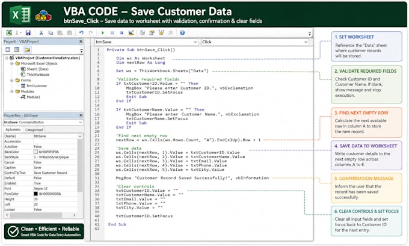The image size is (409, 246).
Task: Open Help with the blue question mark icon
Action: click(182, 32)
